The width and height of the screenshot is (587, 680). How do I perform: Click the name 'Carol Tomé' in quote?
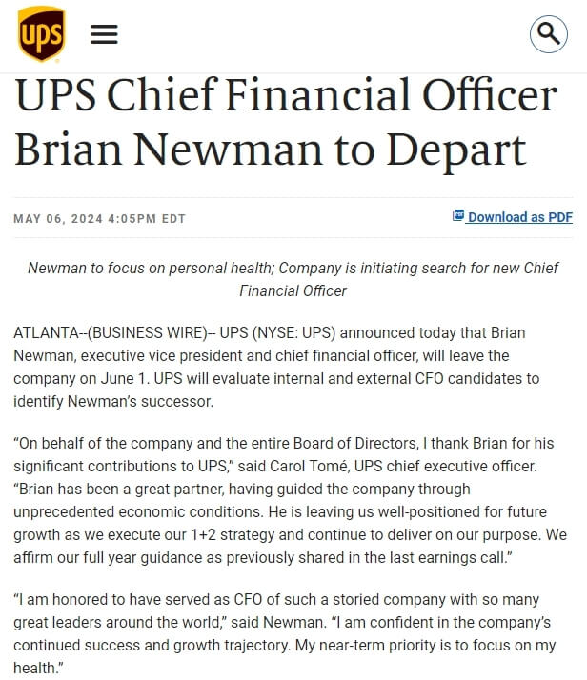309,467
